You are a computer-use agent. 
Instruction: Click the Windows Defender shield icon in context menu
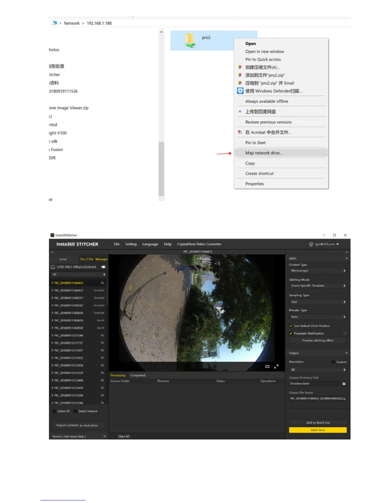click(x=240, y=91)
